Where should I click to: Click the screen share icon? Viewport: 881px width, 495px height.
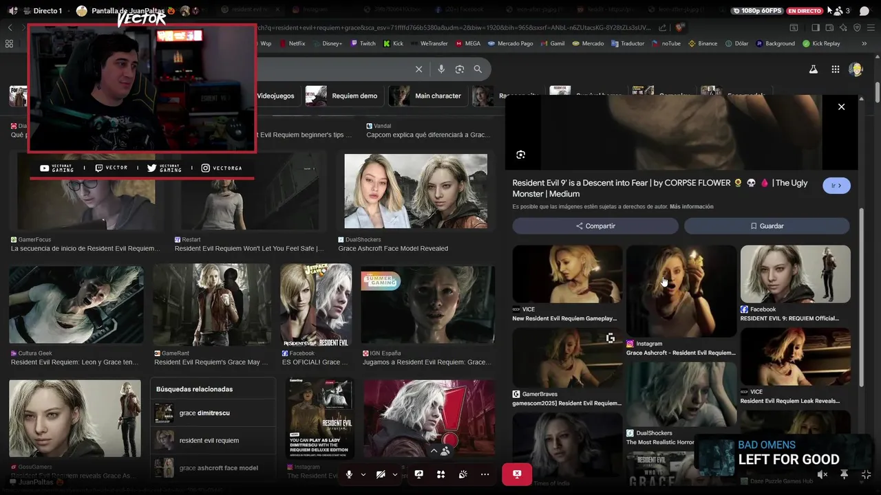tap(418, 474)
